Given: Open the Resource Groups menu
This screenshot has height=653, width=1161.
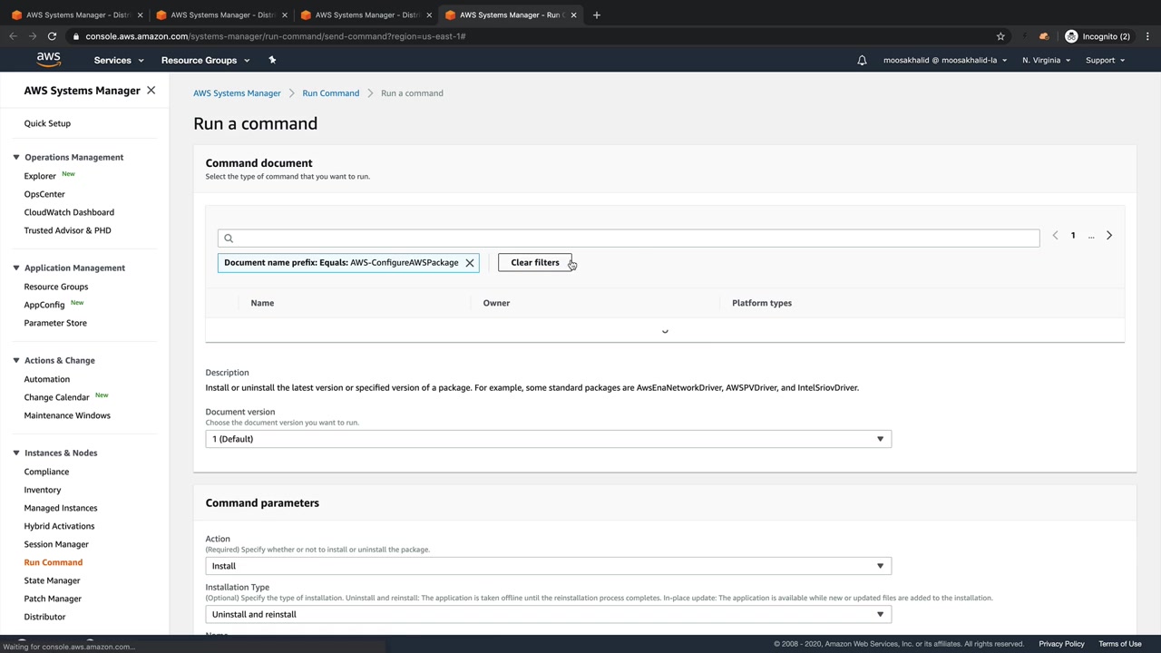Looking at the screenshot, I should click(x=205, y=61).
